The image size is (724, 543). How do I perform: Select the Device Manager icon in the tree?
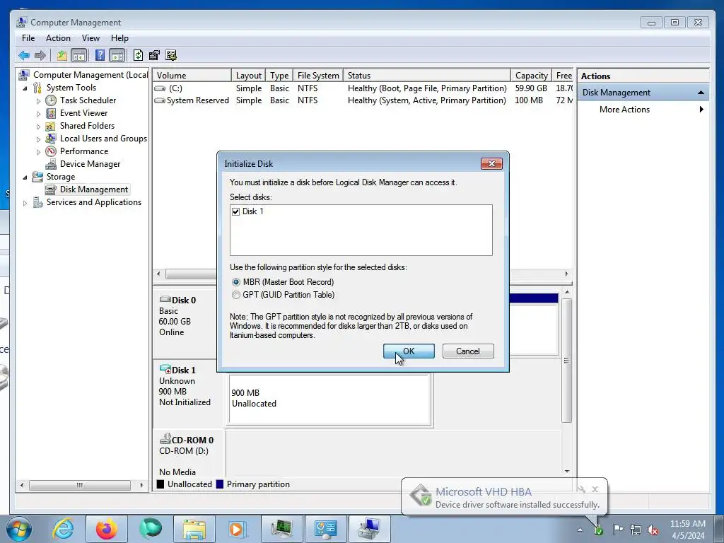51,164
